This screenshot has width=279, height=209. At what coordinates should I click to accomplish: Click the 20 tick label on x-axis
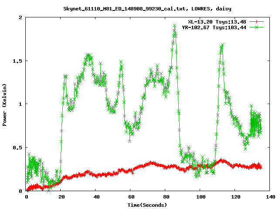[61, 197]
